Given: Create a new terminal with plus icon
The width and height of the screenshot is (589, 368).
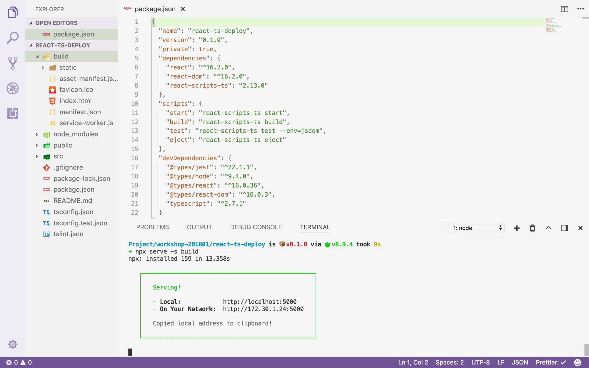Looking at the screenshot, I should coord(516,228).
